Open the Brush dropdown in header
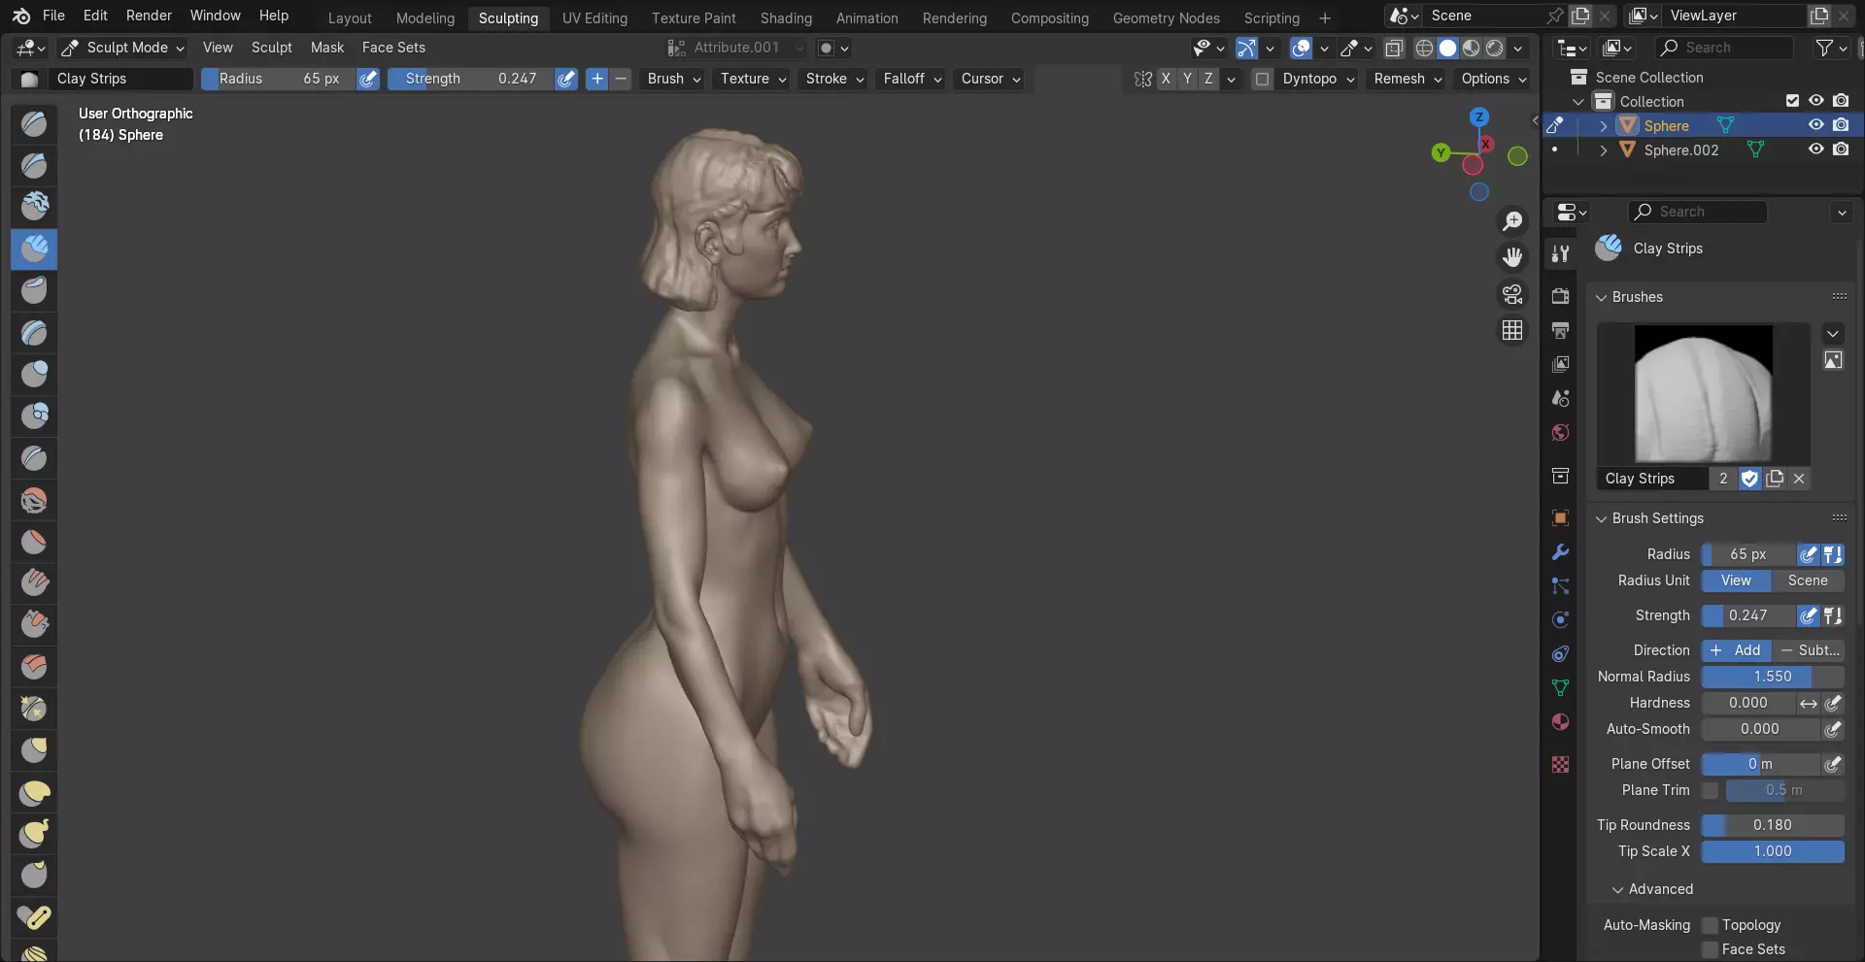1865x962 pixels. click(674, 79)
